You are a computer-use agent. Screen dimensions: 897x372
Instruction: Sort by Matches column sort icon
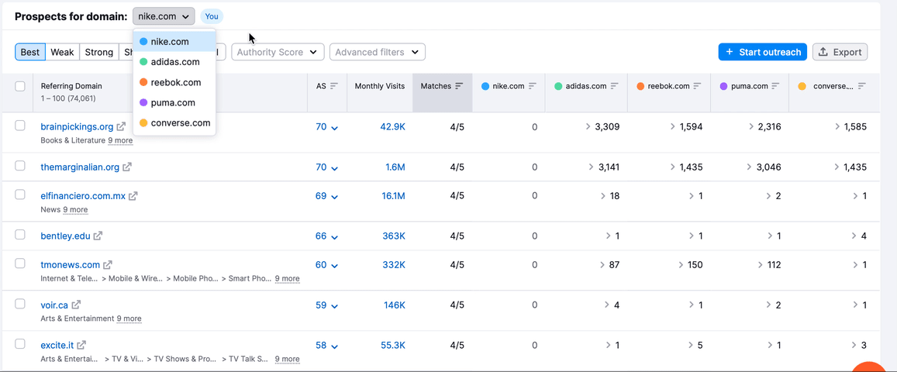tap(459, 86)
